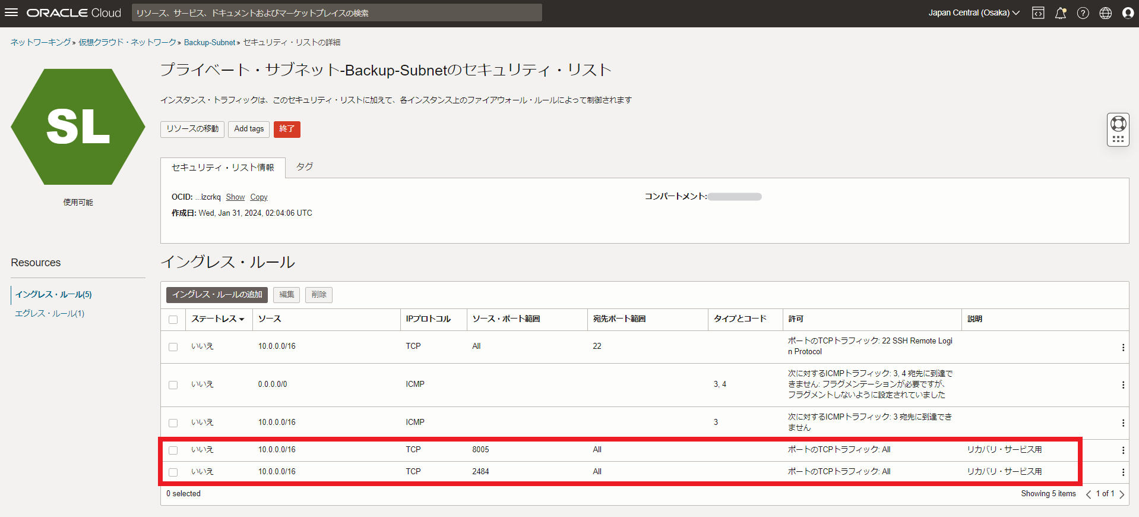
Task: Expand Japan Central (Osaka) region dropdown
Action: pos(973,13)
